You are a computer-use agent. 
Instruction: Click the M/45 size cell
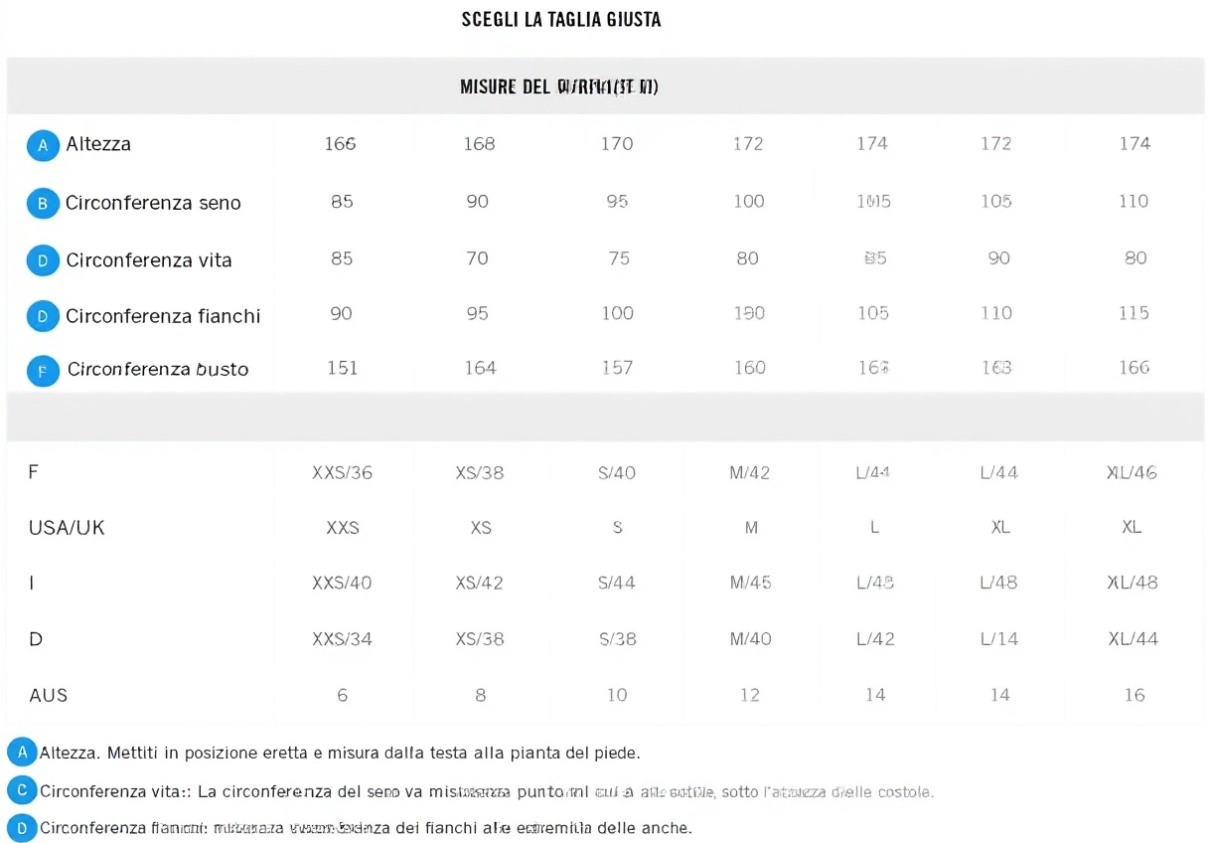pyautogui.click(x=750, y=583)
